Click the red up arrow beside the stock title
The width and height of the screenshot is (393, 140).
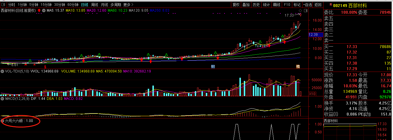(x=39, y=10)
